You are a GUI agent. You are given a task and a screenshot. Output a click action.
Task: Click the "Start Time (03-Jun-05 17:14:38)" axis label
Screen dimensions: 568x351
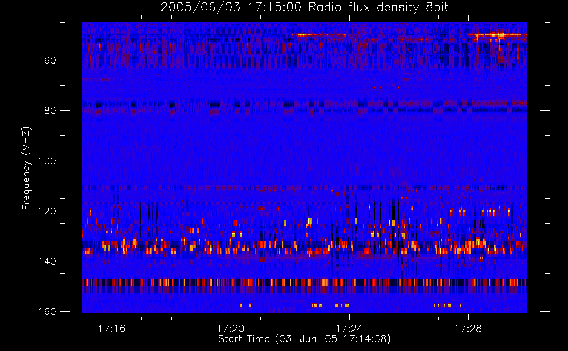pos(304,339)
